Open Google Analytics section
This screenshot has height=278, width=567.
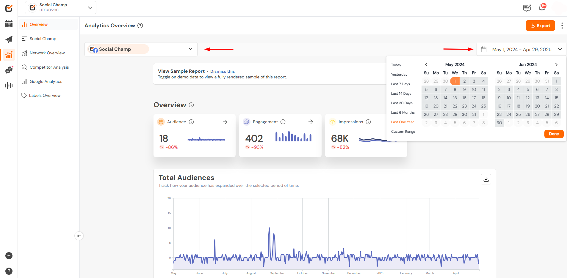[49, 81]
